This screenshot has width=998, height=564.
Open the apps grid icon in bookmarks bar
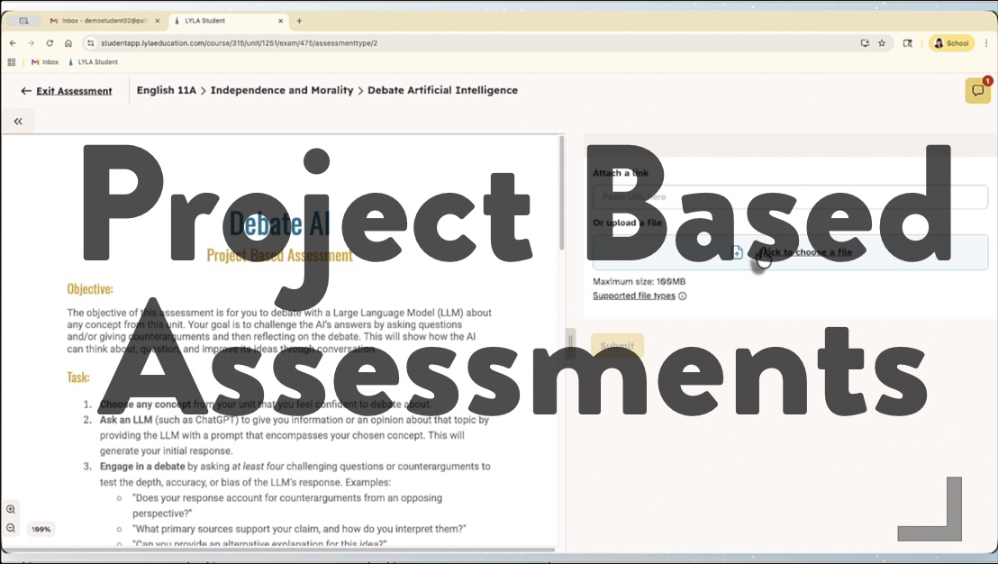click(12, 62)
